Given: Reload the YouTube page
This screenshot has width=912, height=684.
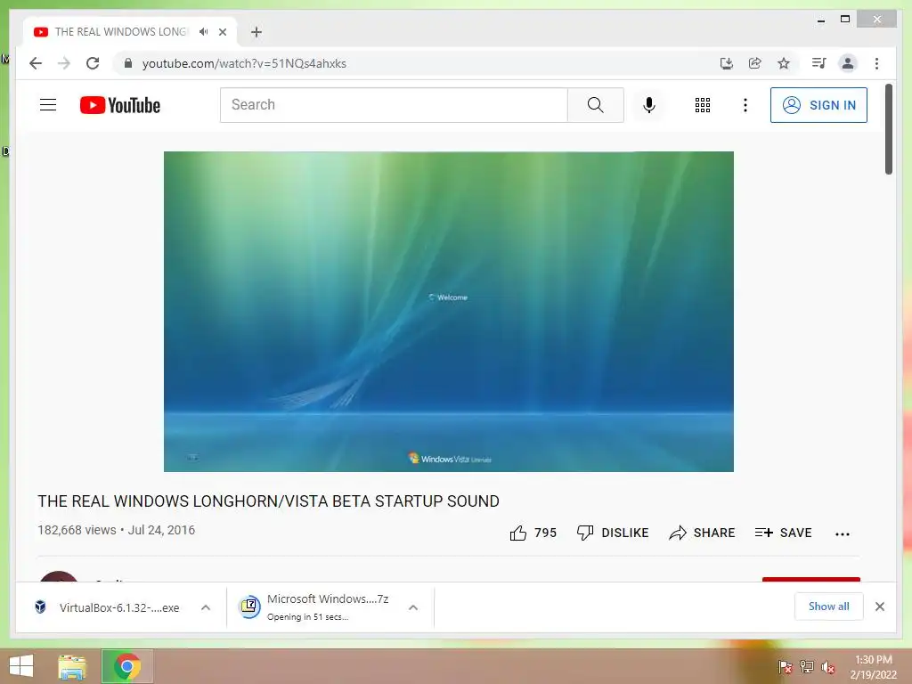Looking at the screenshot, I should tap(93, 63).
